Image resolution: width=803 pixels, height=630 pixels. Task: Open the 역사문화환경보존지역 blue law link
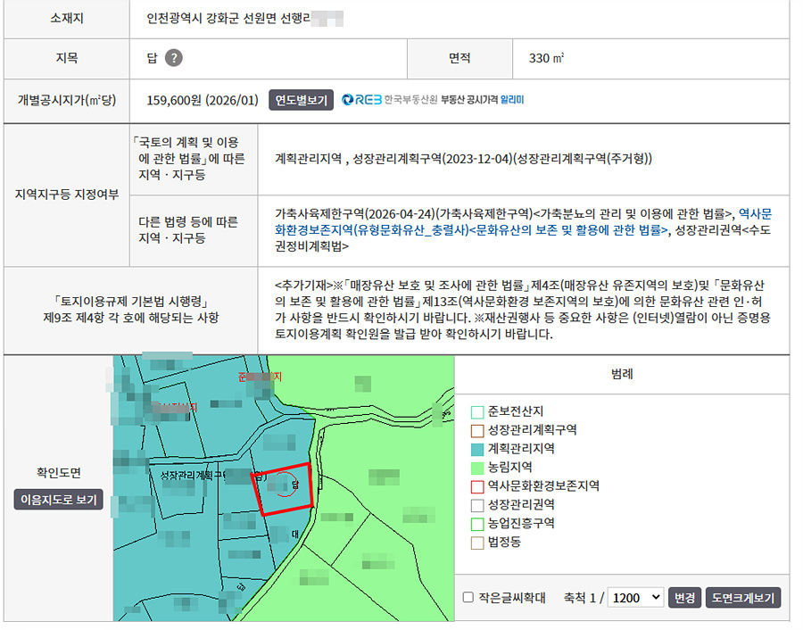pyautogui.click(x=523, y=222)
